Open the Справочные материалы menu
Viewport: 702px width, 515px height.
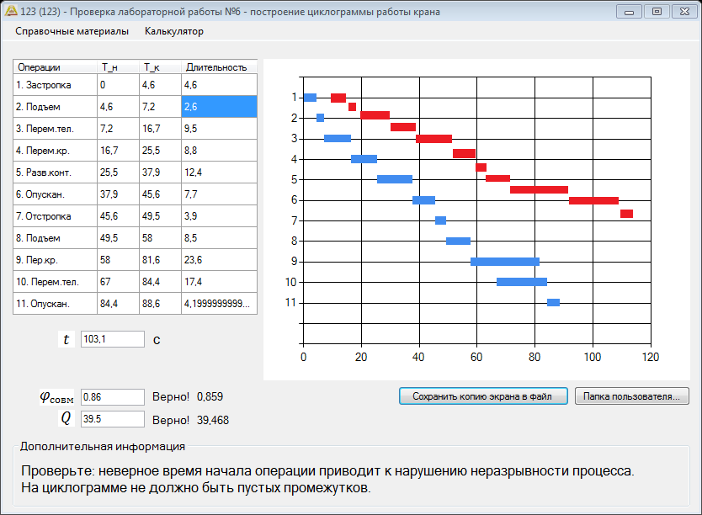(72, 31)
